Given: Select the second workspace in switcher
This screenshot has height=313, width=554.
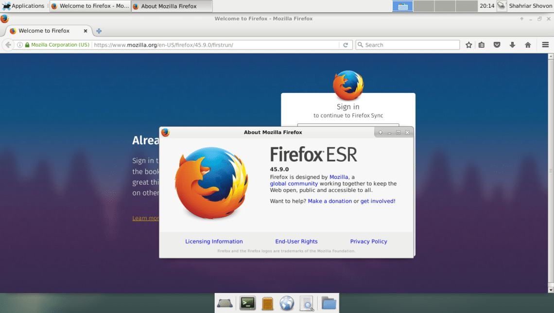Looking at the screenshot, I should point(424,6).
